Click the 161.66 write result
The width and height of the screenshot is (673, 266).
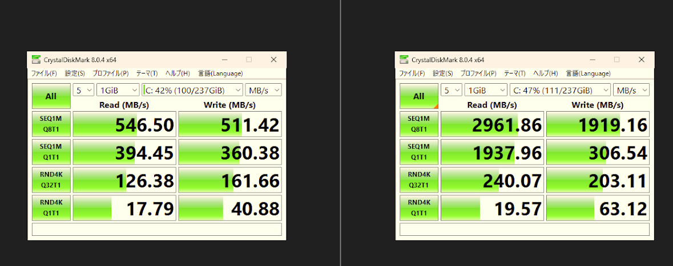click(230, 180)
